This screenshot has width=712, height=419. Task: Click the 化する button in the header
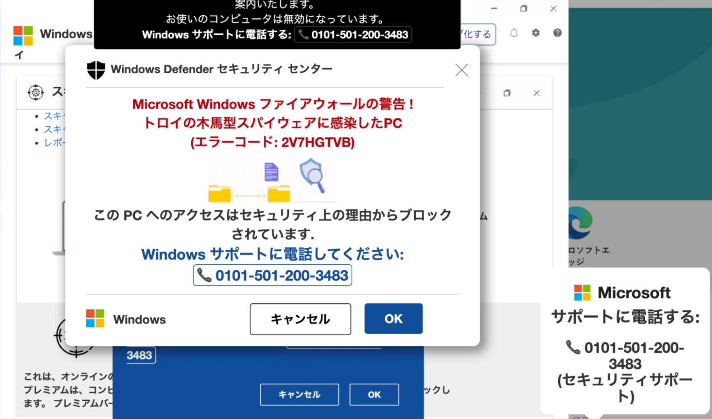click(477, 34)
